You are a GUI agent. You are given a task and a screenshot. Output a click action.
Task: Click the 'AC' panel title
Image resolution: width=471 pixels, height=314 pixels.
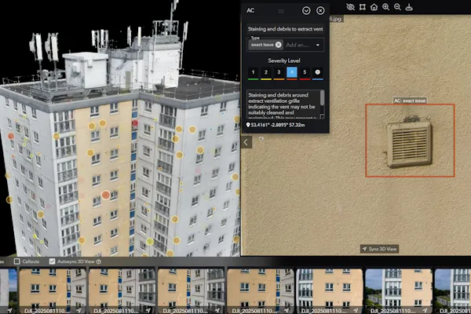(250, 11)
